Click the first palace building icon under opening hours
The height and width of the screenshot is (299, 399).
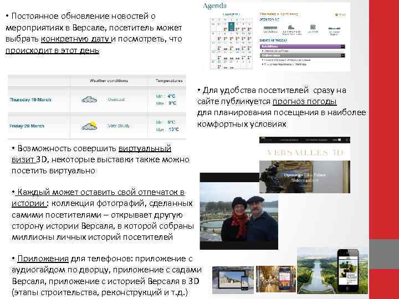coord(270,28)
